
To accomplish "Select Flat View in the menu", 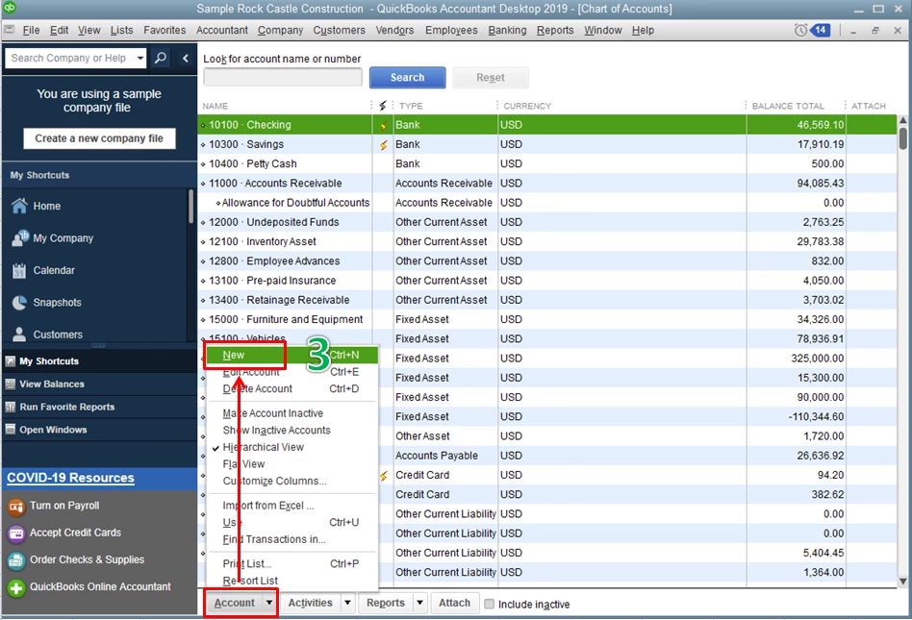I will coord(292,464).
